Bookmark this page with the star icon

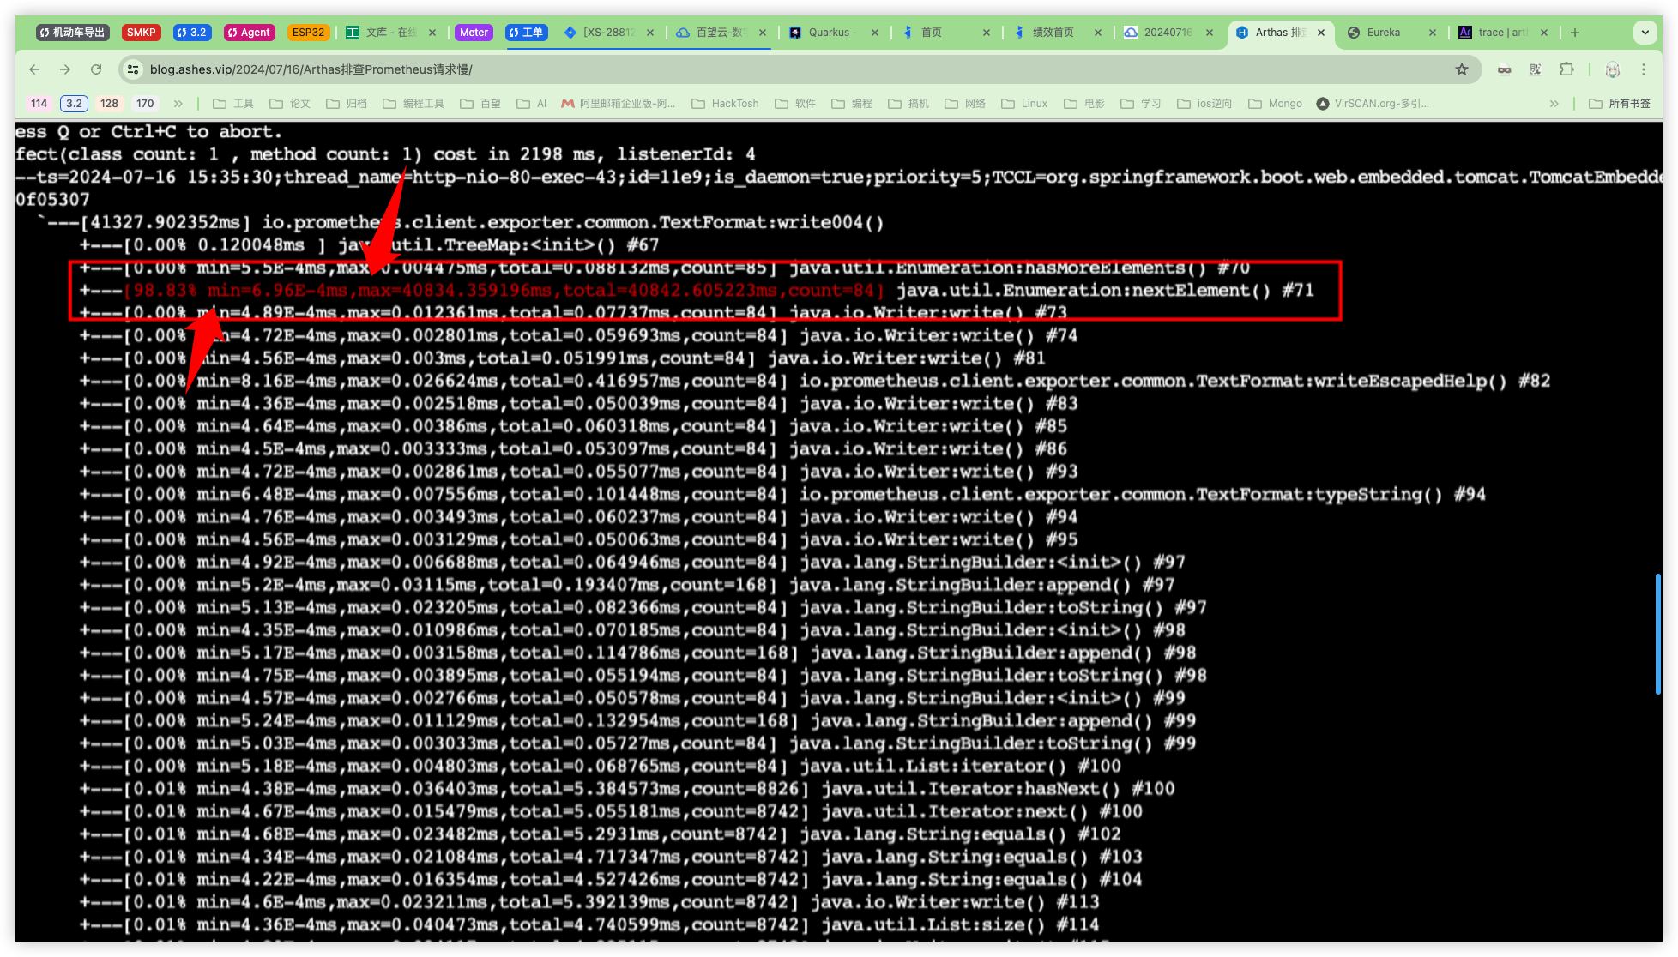(1462, 69)
